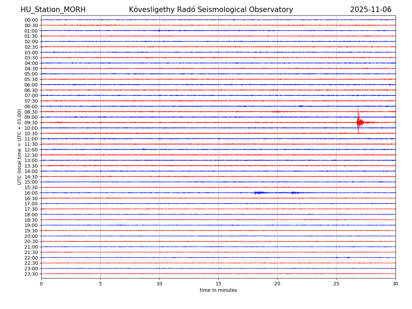Click the small blue blip on 12:00 trace
The image size is (412, 309).
click(x=144, y=149)
